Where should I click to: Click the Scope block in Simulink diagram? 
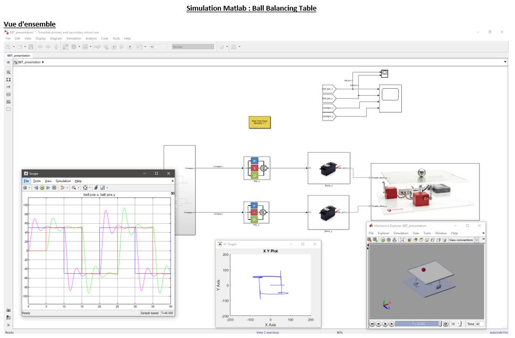pos(390,98)
